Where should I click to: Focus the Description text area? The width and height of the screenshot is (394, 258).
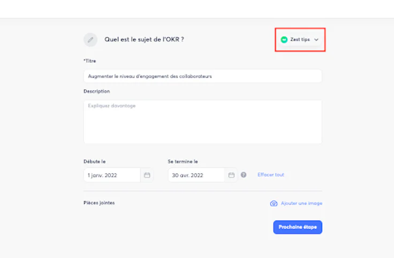coord(202,122)
